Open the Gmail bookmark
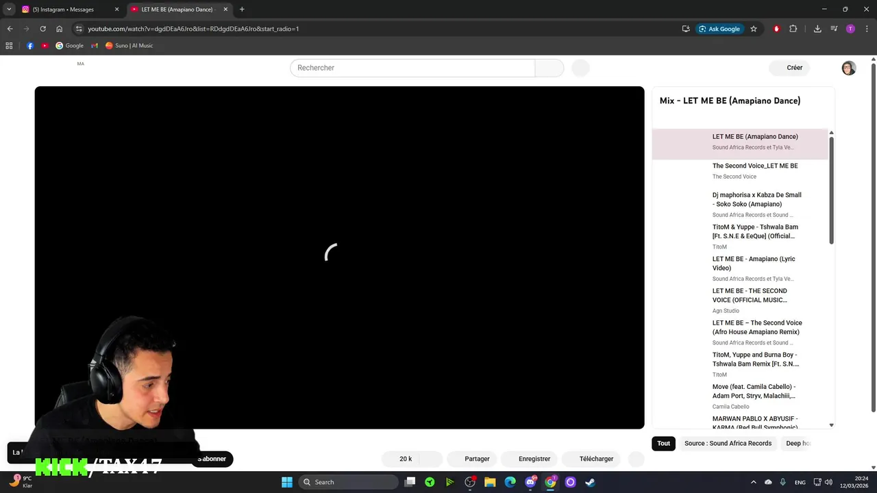The image size is (877, 493). coord(95,46)
